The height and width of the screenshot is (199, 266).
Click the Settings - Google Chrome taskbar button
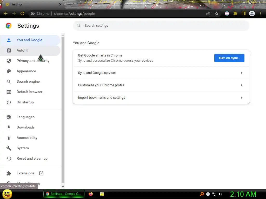coord(64,194)
